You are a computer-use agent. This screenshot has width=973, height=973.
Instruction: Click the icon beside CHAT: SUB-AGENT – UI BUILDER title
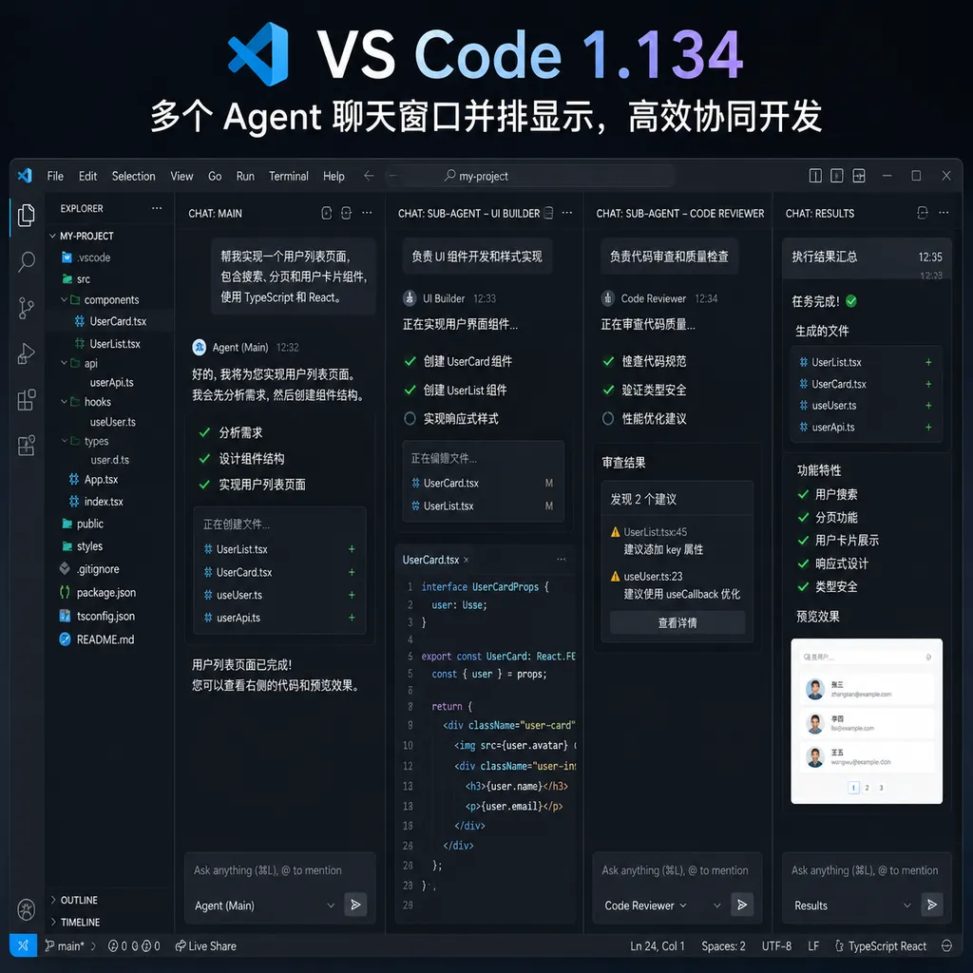548,213
